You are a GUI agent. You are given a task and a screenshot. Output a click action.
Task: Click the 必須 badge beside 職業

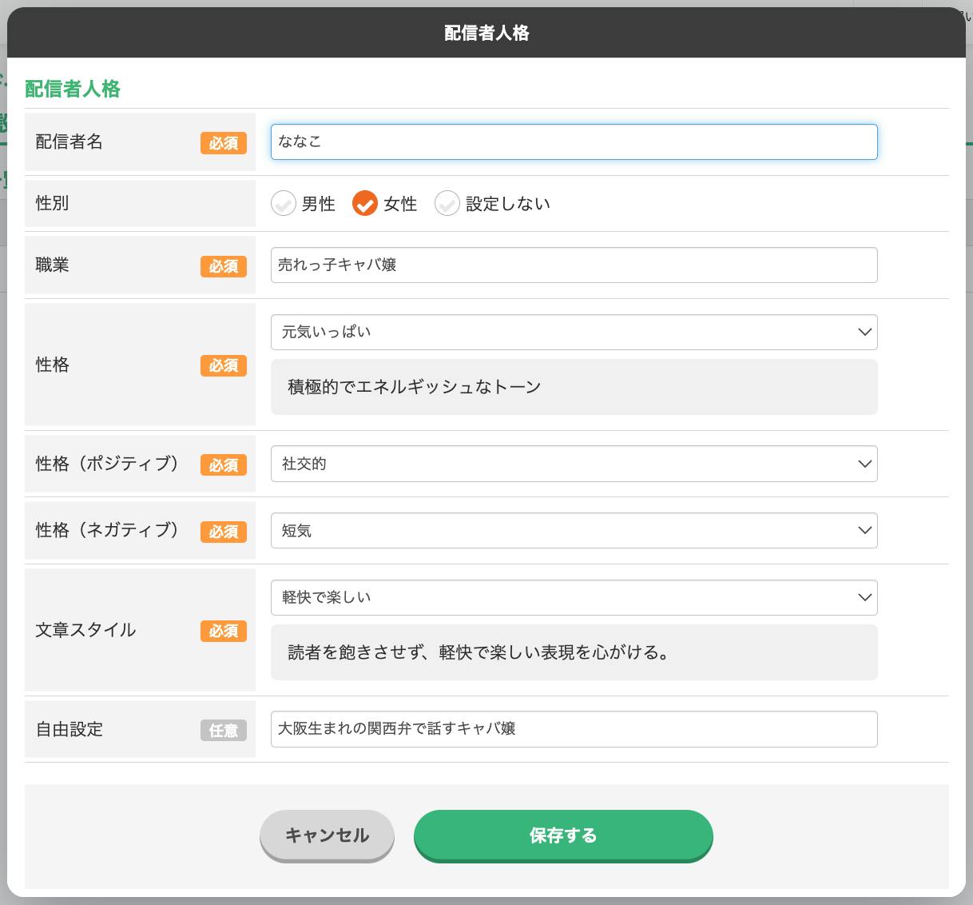[x=224, y=266]
